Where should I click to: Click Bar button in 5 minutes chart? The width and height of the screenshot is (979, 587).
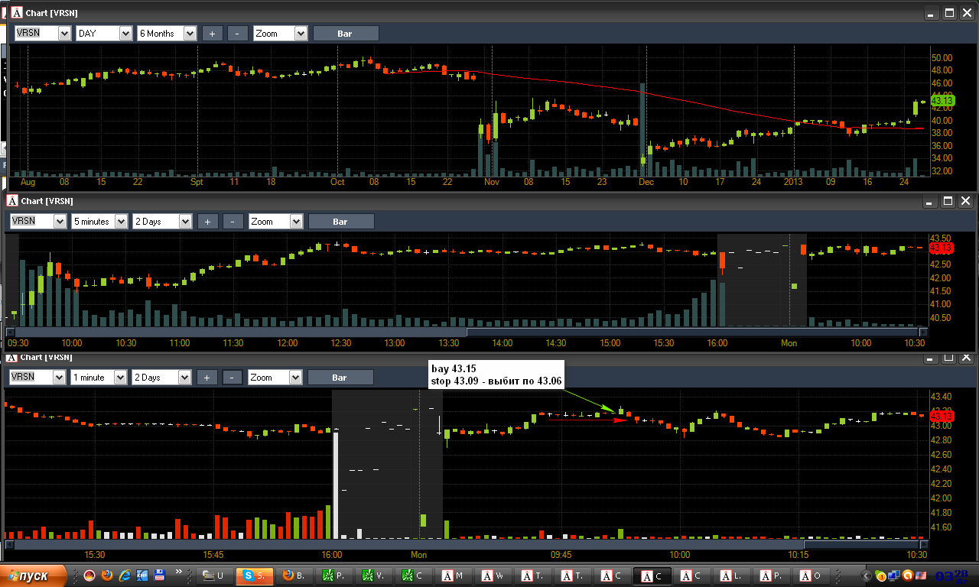(341, 222)
